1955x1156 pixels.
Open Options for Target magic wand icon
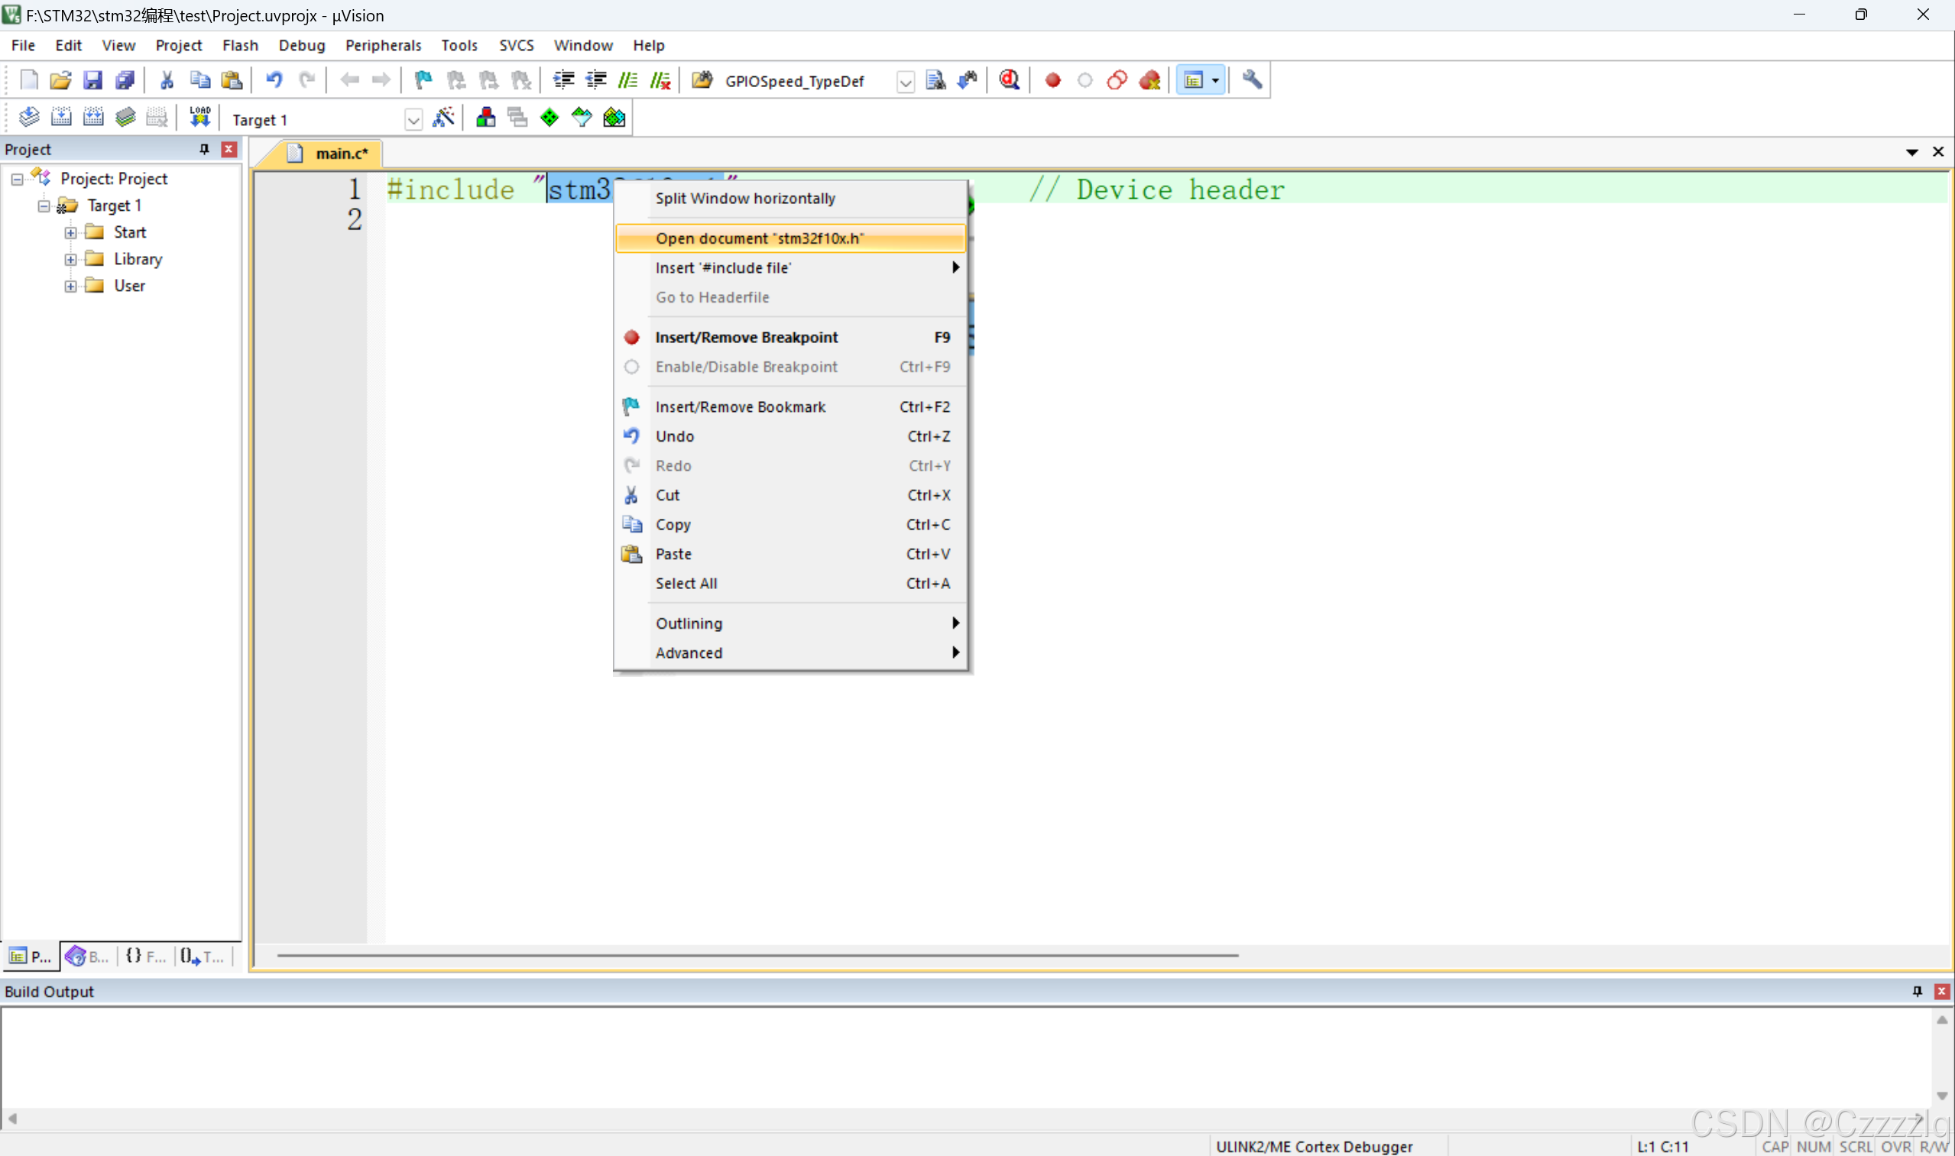pyautogui.click(x=443, y=118)
